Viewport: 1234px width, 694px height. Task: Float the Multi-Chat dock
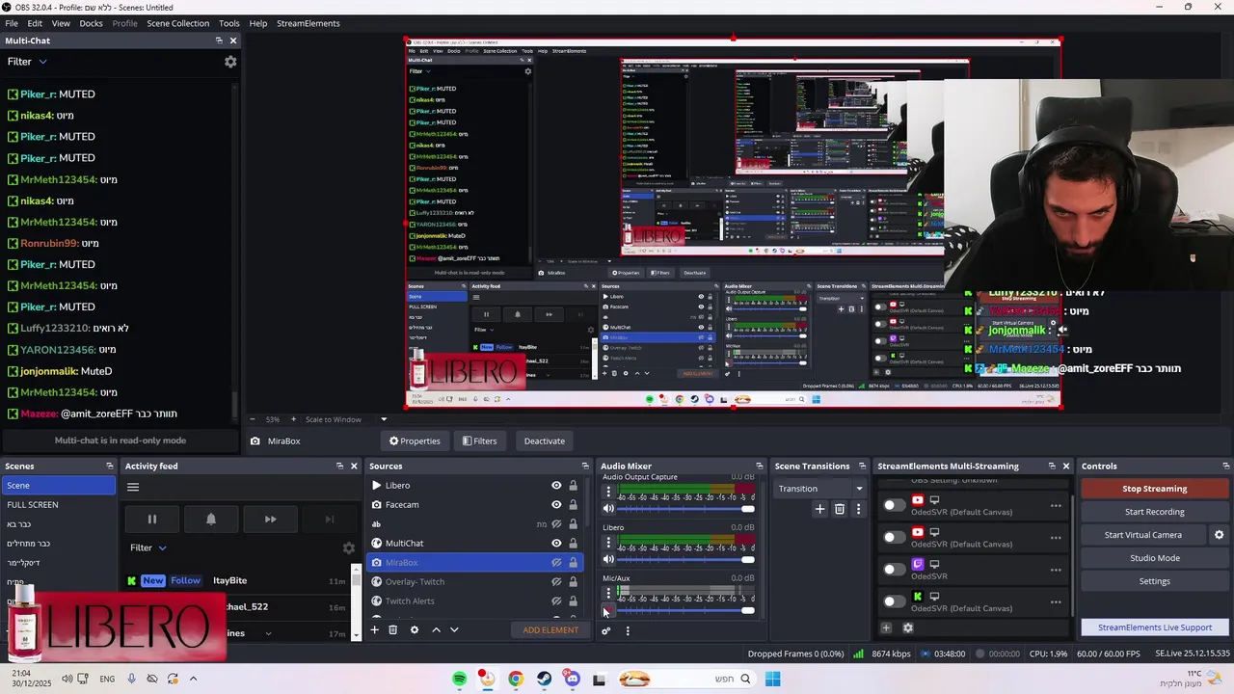[219, 40]
